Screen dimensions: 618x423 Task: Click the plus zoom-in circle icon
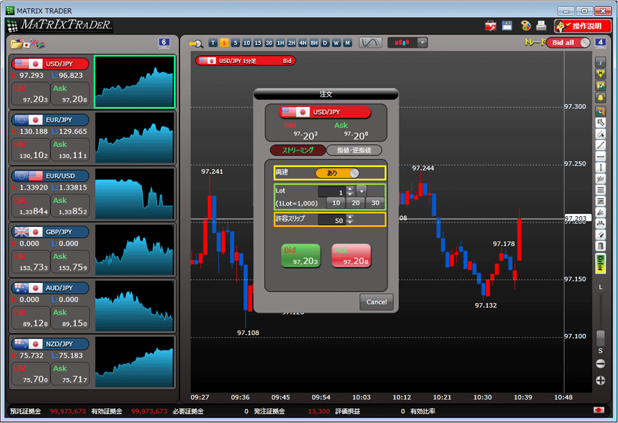pyautogui.click(x=600, y=380)
